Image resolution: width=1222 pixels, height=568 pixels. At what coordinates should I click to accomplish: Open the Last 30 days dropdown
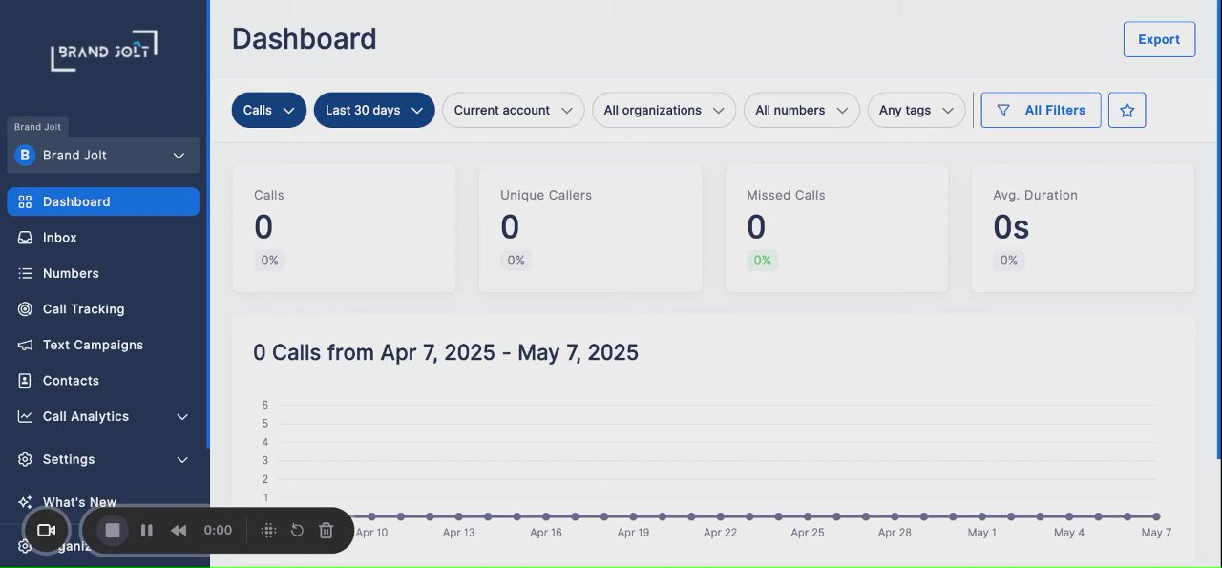374,110
